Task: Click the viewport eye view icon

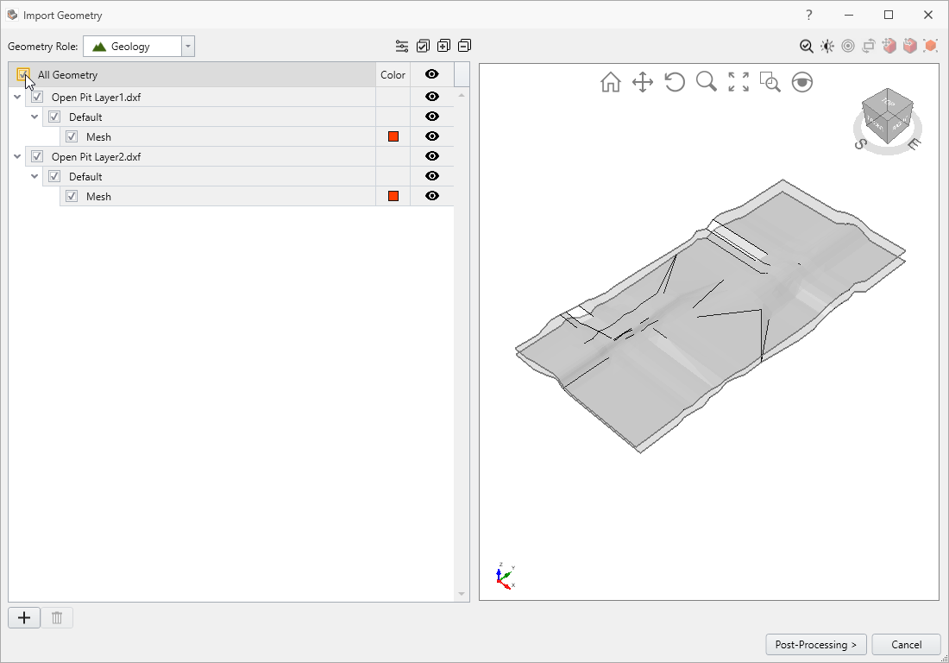Action: click(x=802, y=82)
